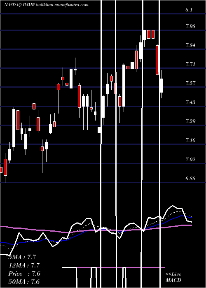Select the last white candlestick on the chart

(161, 84)
